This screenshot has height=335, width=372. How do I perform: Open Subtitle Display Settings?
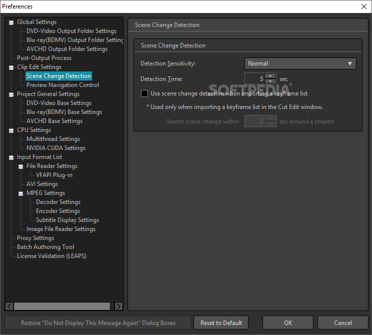point(67,220)
